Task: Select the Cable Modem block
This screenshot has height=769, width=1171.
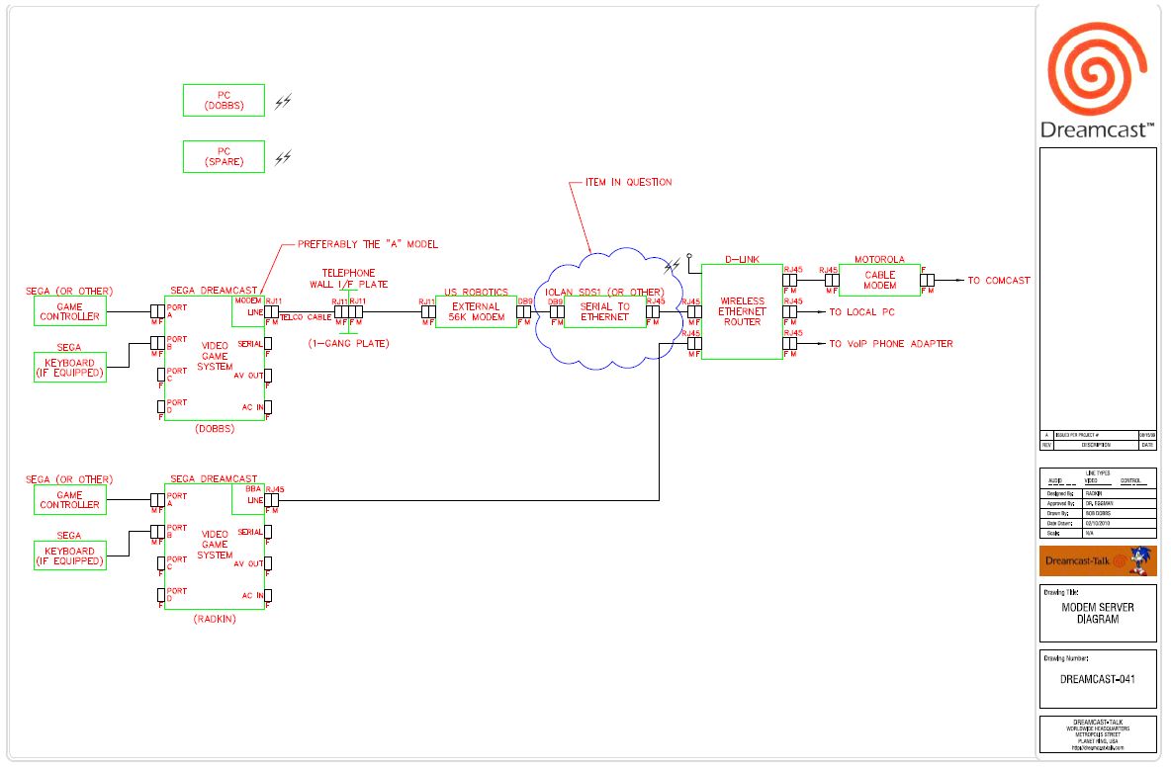Action: (x=880, y=280)
